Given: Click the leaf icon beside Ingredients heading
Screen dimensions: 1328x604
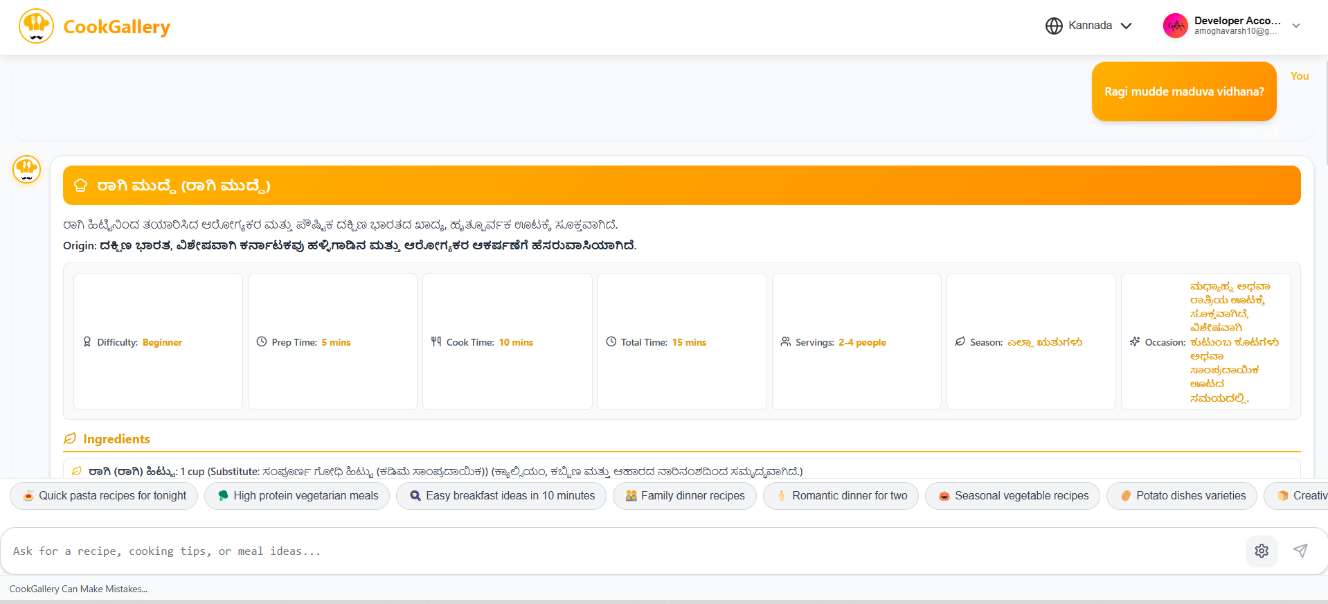Looking at the screenshot, I should (70, 438).
